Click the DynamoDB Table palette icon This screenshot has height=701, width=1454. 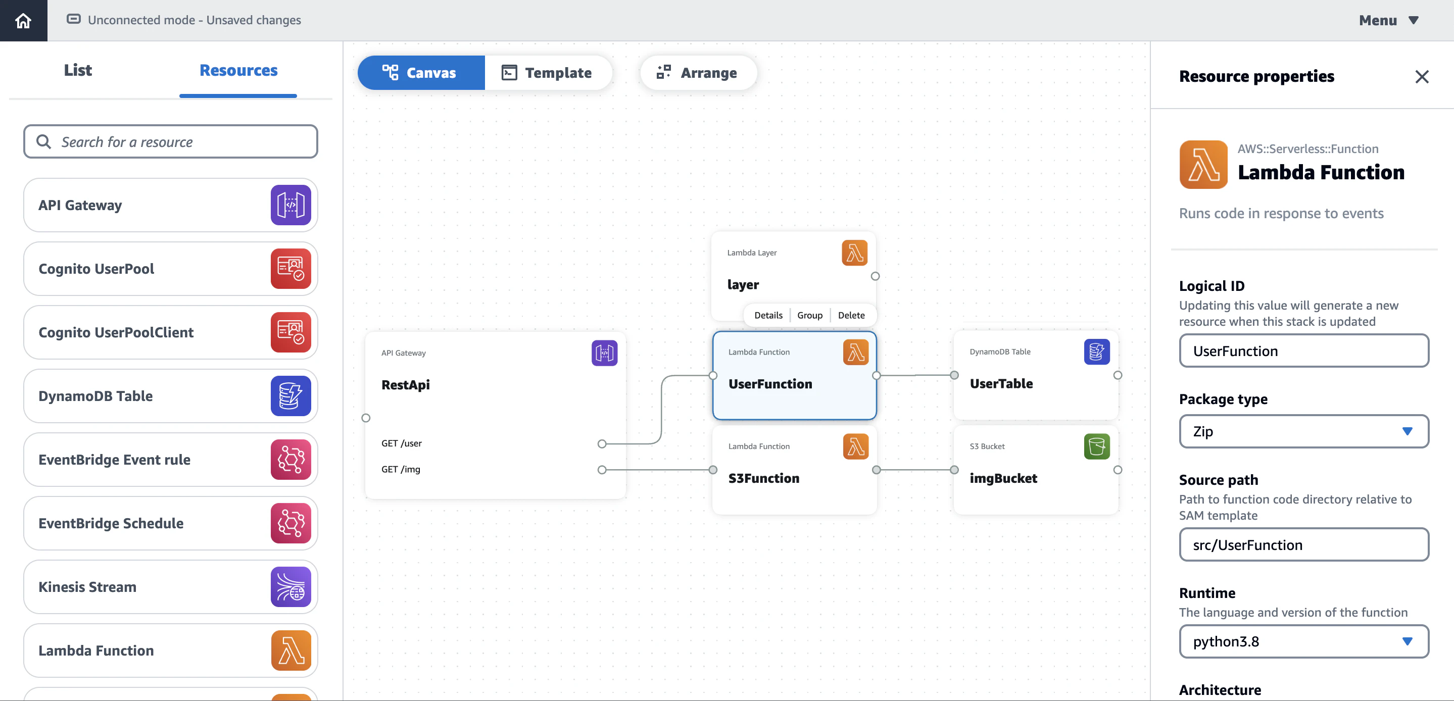coord(290,396)
